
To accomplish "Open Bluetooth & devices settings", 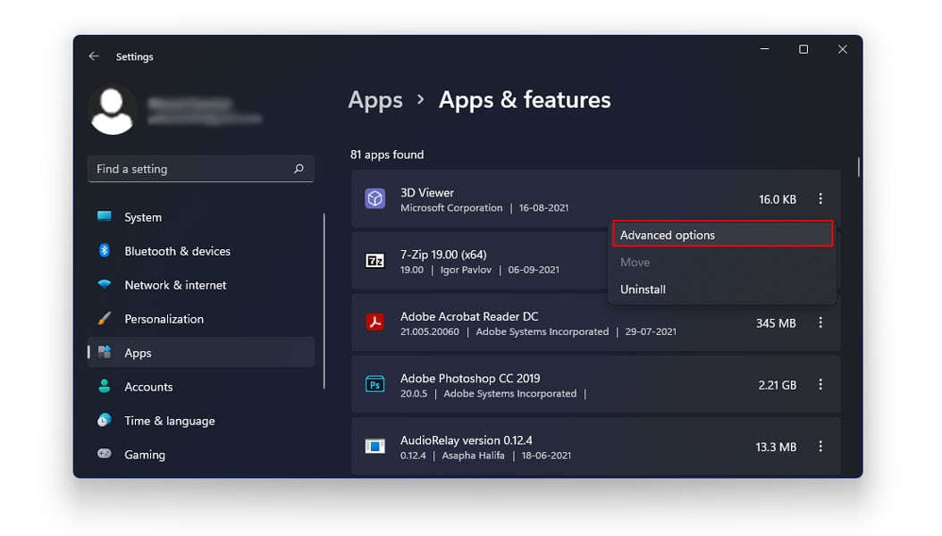I will click(201, 251).
